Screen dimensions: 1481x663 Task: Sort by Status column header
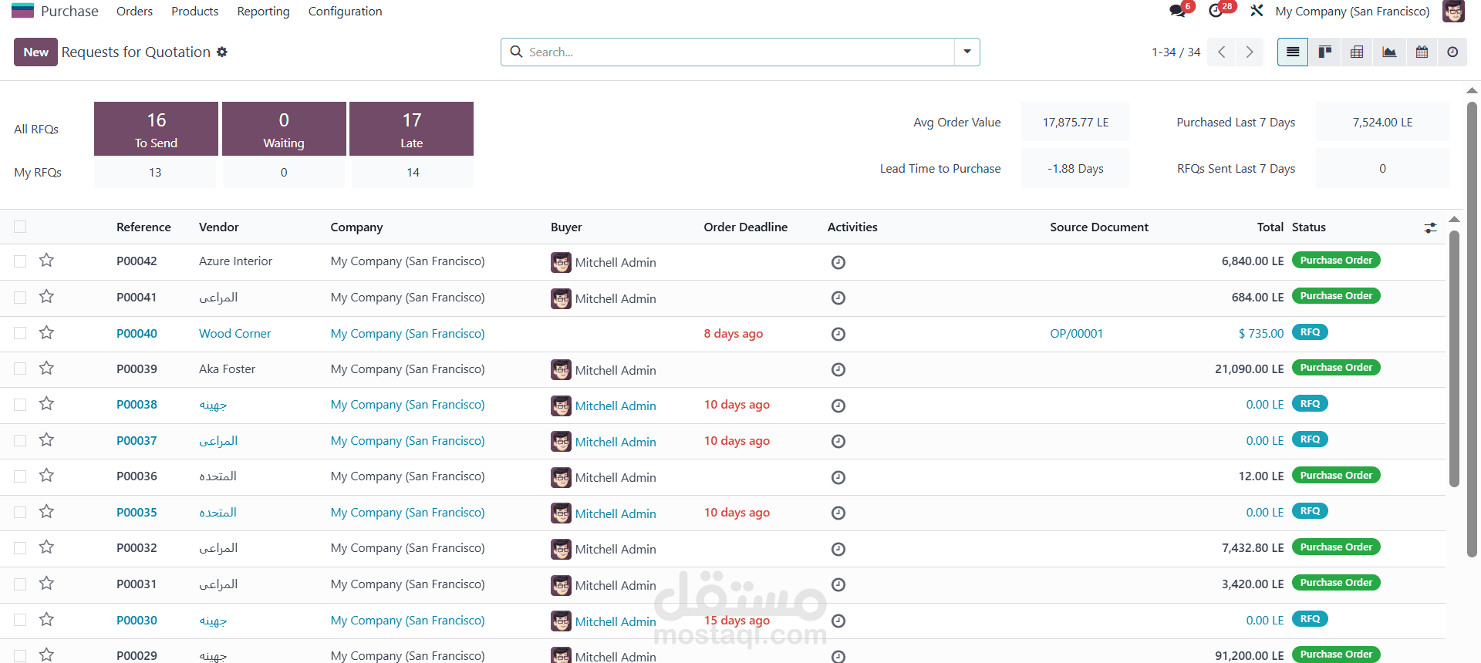1308,227
